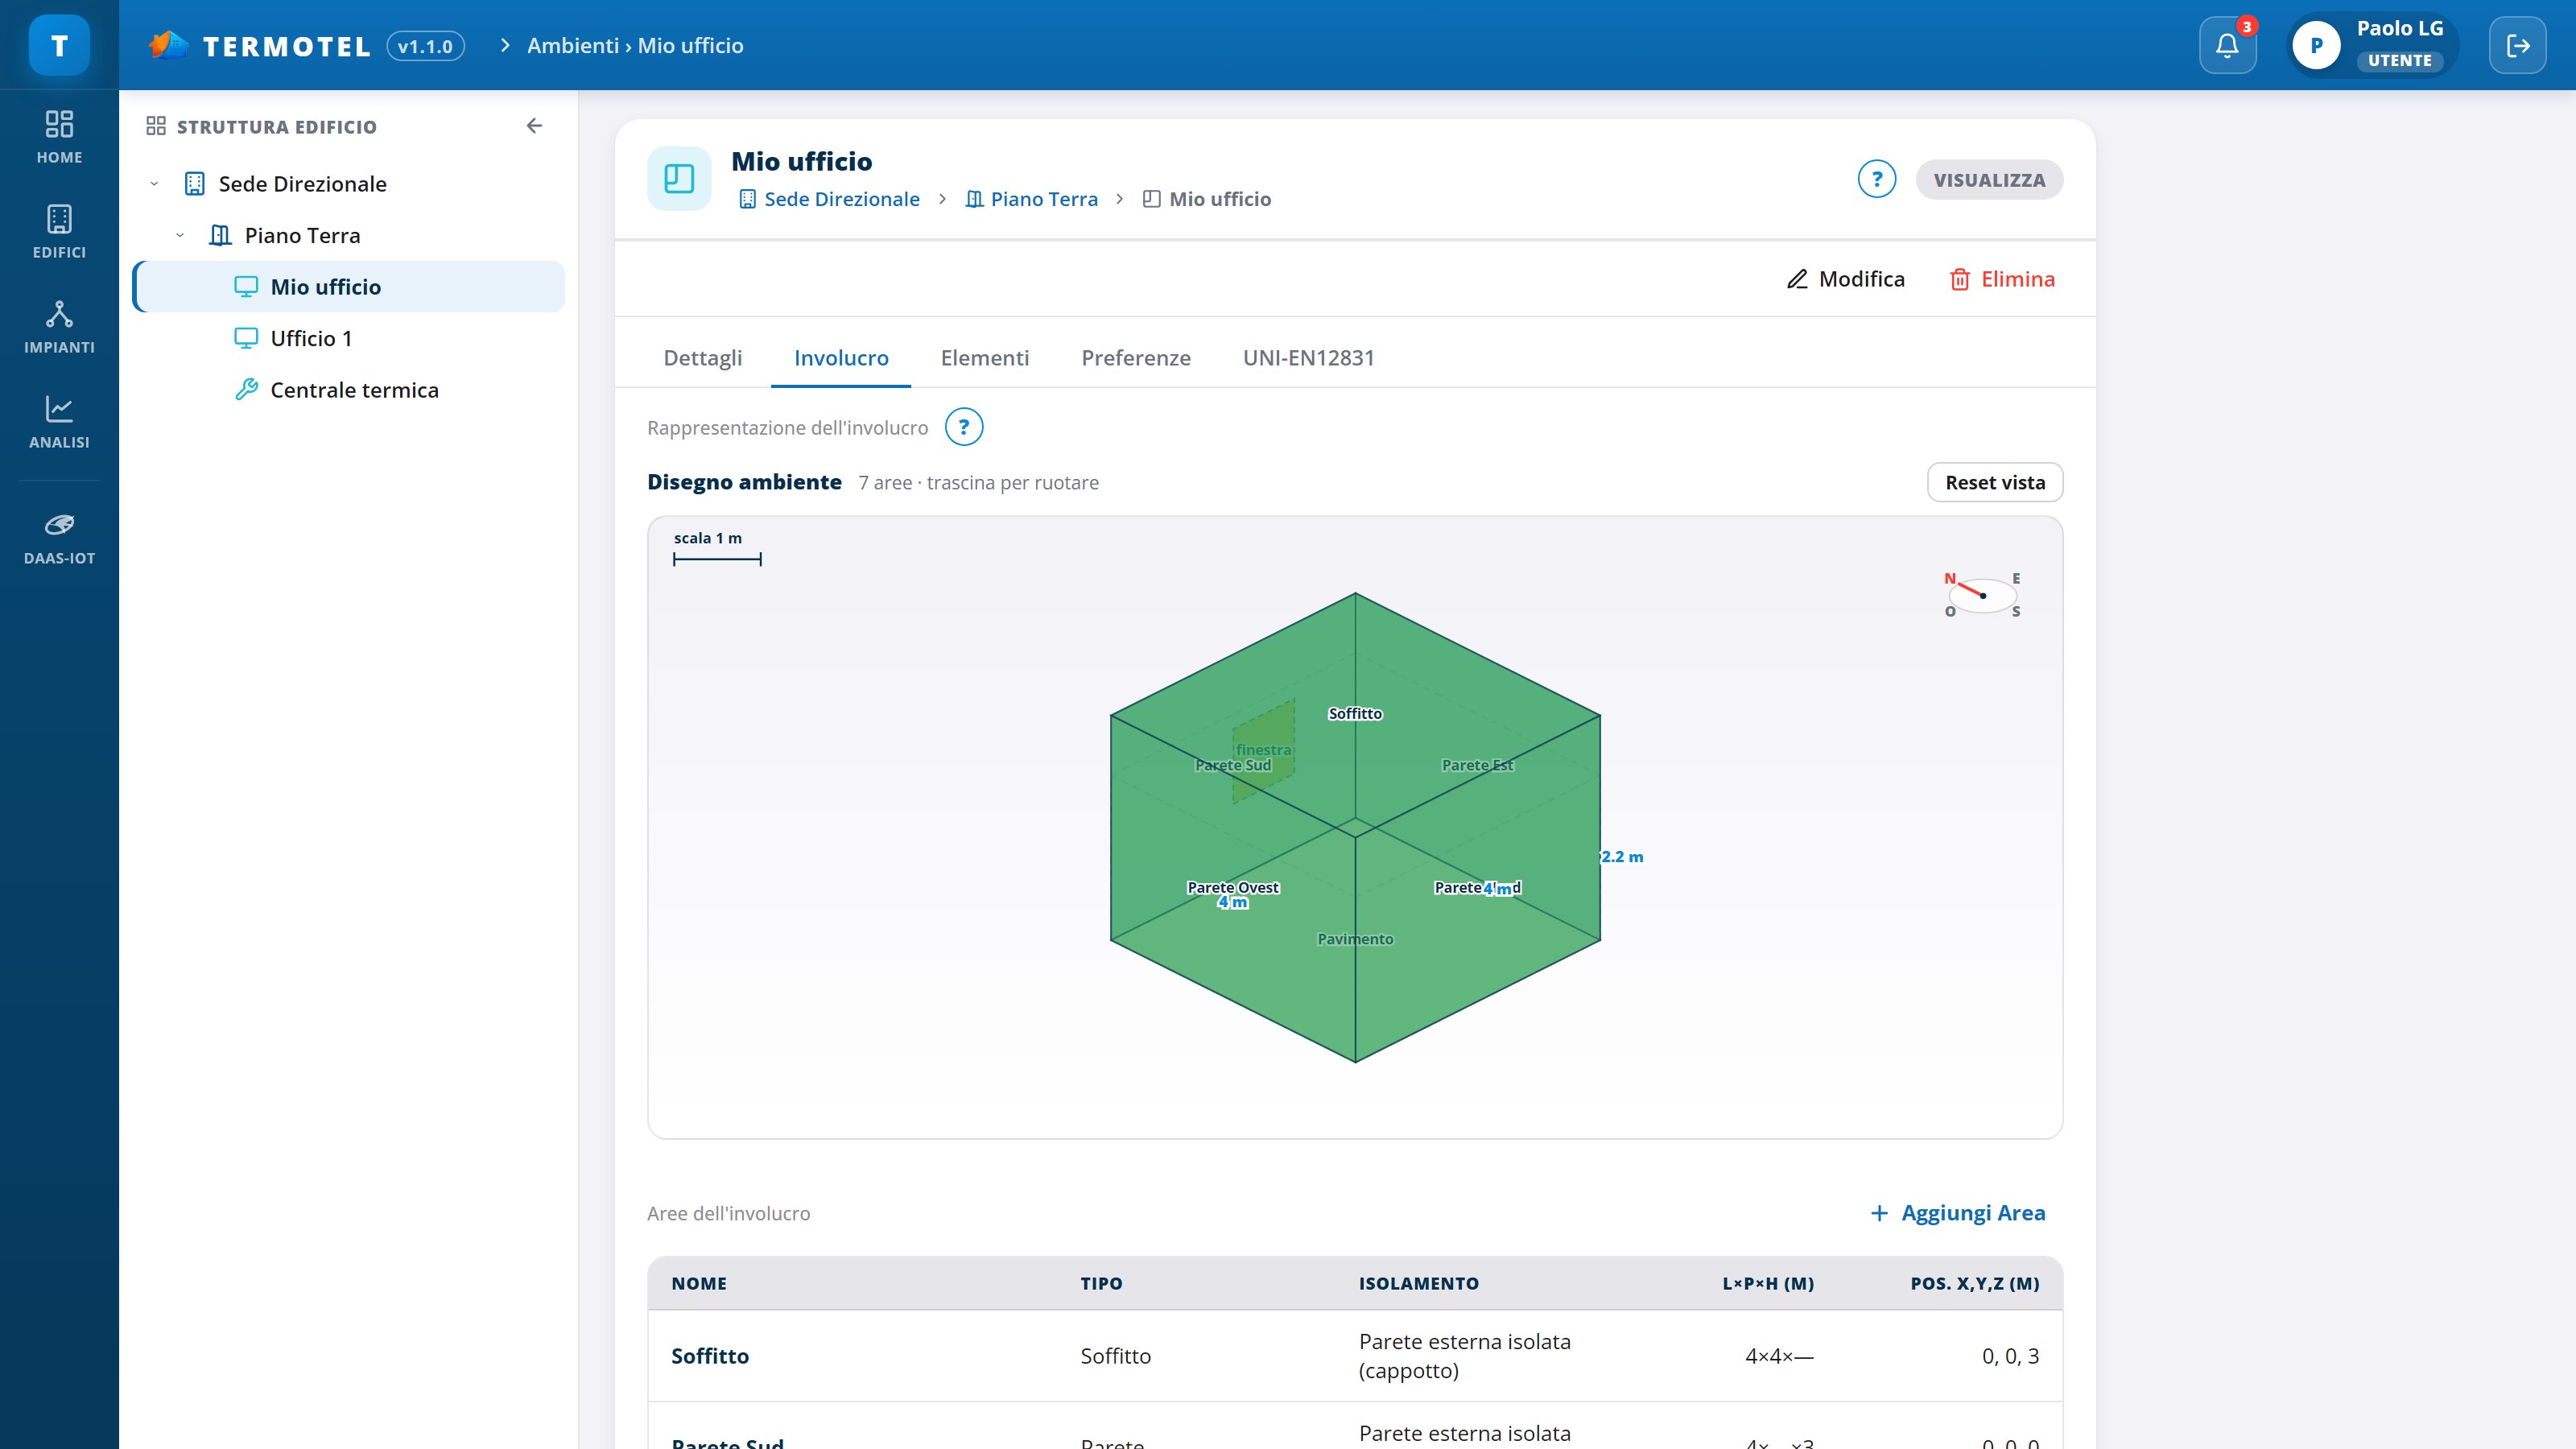The height and width of the screenshot is (1449, 2576).
Task: Click Aggiungi Area link
Action: 1957,1213
